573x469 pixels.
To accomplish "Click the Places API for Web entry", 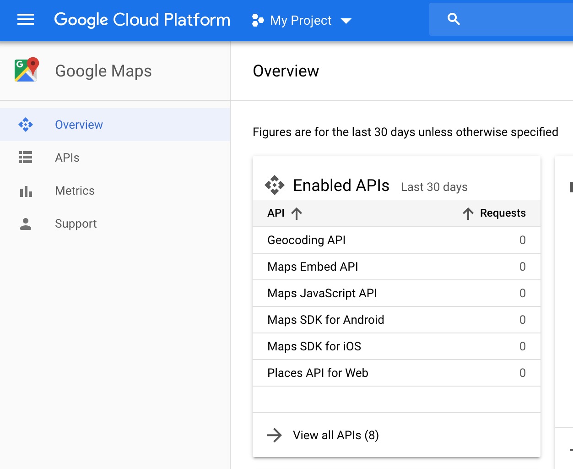I will 318,373.
